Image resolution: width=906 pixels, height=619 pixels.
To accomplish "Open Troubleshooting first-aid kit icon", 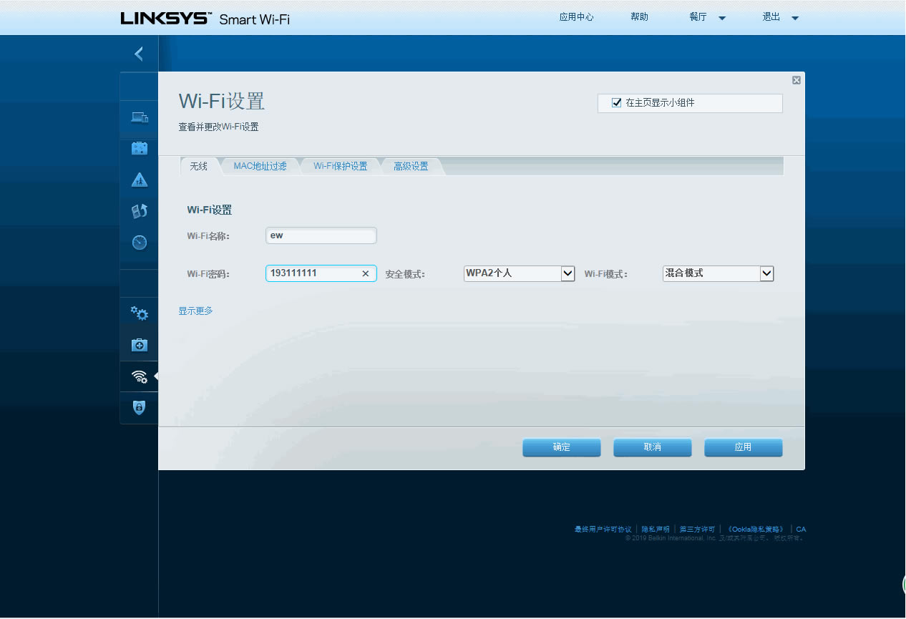I will pyautogui.click(x=139, y=344).
